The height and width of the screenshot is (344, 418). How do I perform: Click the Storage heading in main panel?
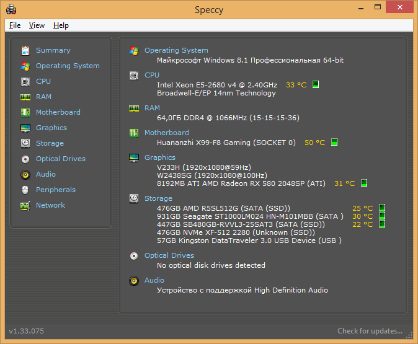pyautogui.click(x=158, y=198)
